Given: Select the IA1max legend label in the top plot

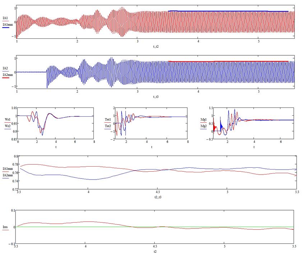Looking at the screenshot, I should (x=8, y=24).
